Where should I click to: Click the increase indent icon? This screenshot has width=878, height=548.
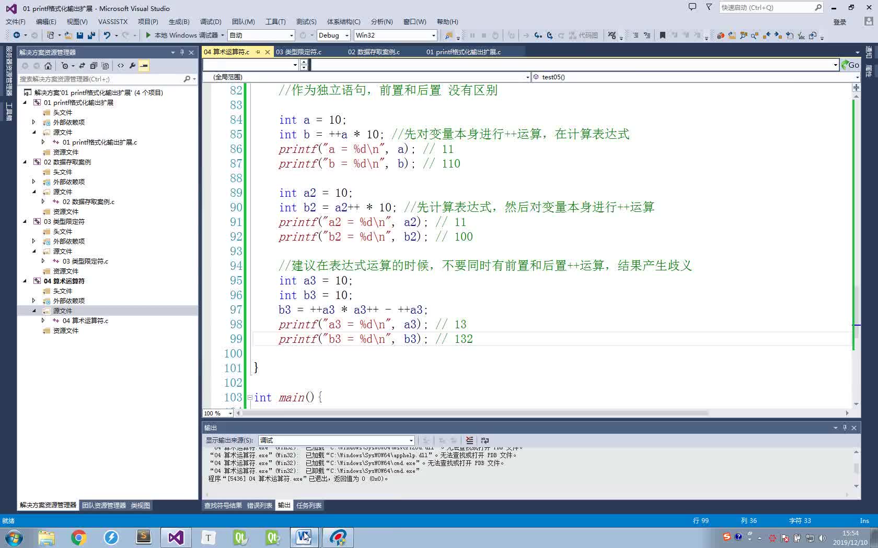point(636,35)
